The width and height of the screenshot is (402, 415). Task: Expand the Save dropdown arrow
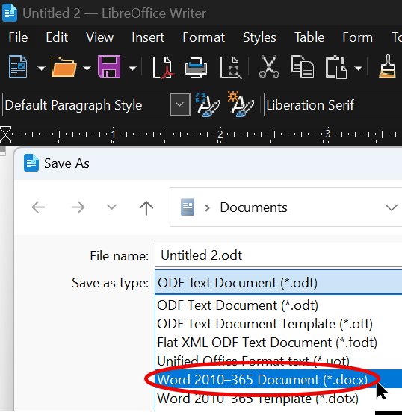coord(132,69)
